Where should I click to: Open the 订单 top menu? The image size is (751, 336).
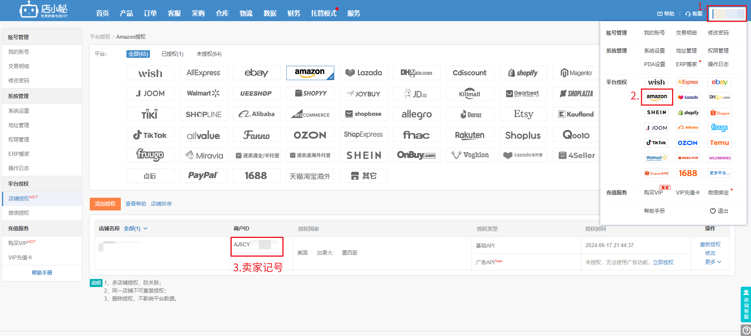tap(150, 13)
